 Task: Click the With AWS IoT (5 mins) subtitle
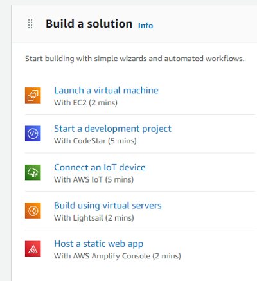[x=94, y=179]
